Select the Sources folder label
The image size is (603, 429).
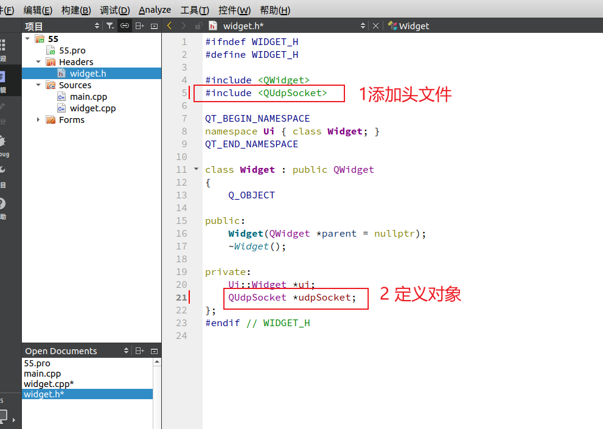[x=75, y=85]
